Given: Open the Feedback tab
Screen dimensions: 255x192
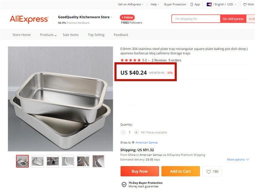Looking at the screenshot, I should (x=121, y=35).
